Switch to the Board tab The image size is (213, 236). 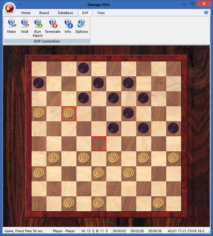click(44, 13)
